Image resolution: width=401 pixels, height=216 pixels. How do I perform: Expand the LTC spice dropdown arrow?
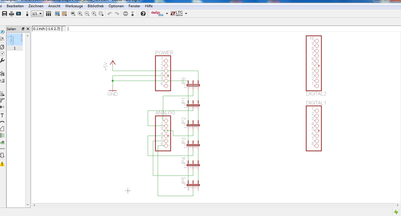(186, 14)
